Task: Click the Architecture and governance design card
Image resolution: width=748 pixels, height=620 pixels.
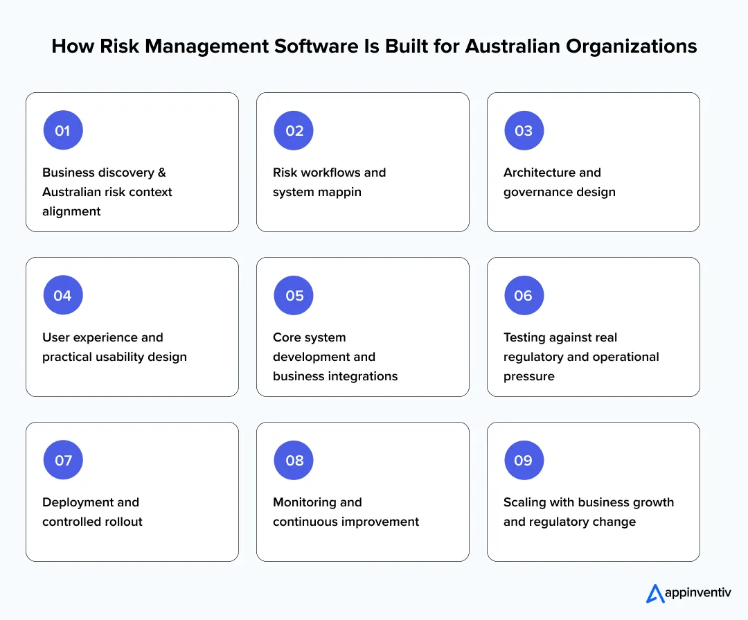Action: [593, 161]
